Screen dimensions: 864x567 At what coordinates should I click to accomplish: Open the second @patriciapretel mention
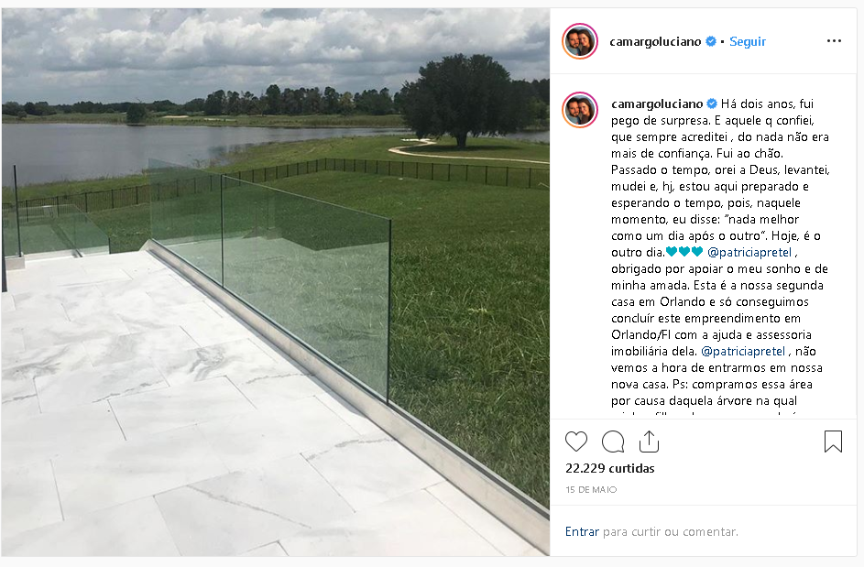click(x=743, y=351)
